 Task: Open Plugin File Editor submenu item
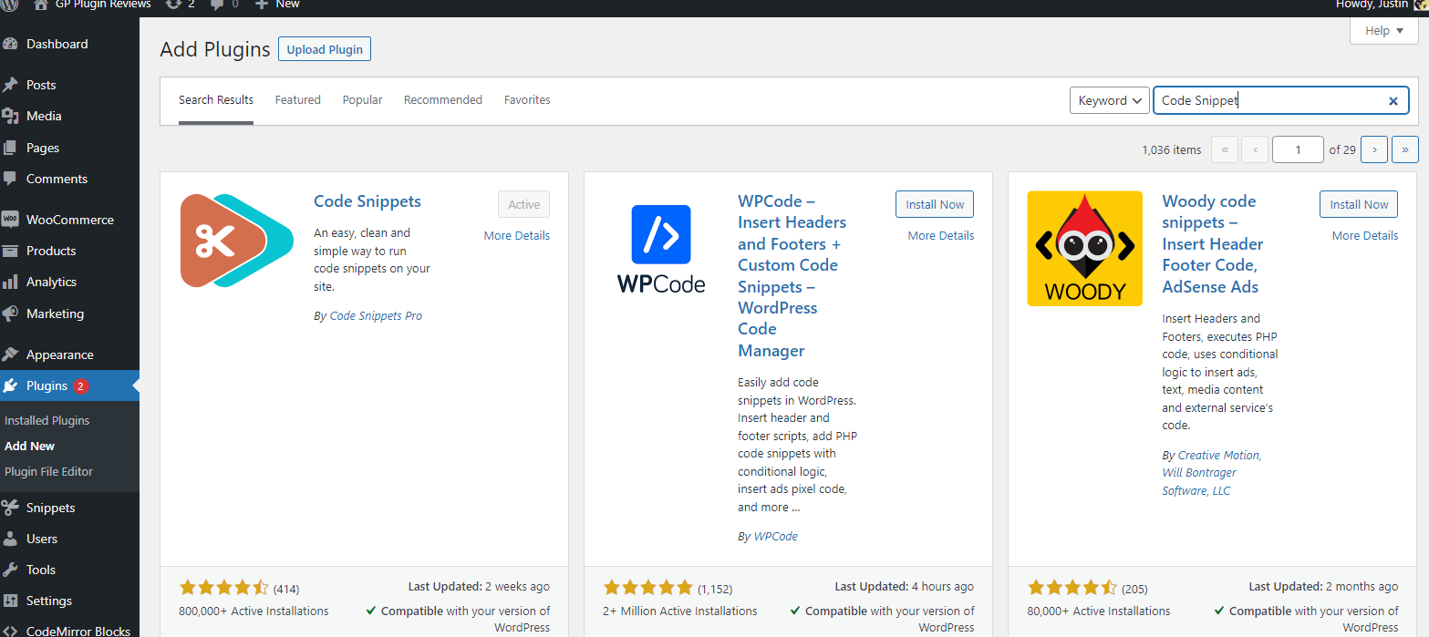click(48, 471)
